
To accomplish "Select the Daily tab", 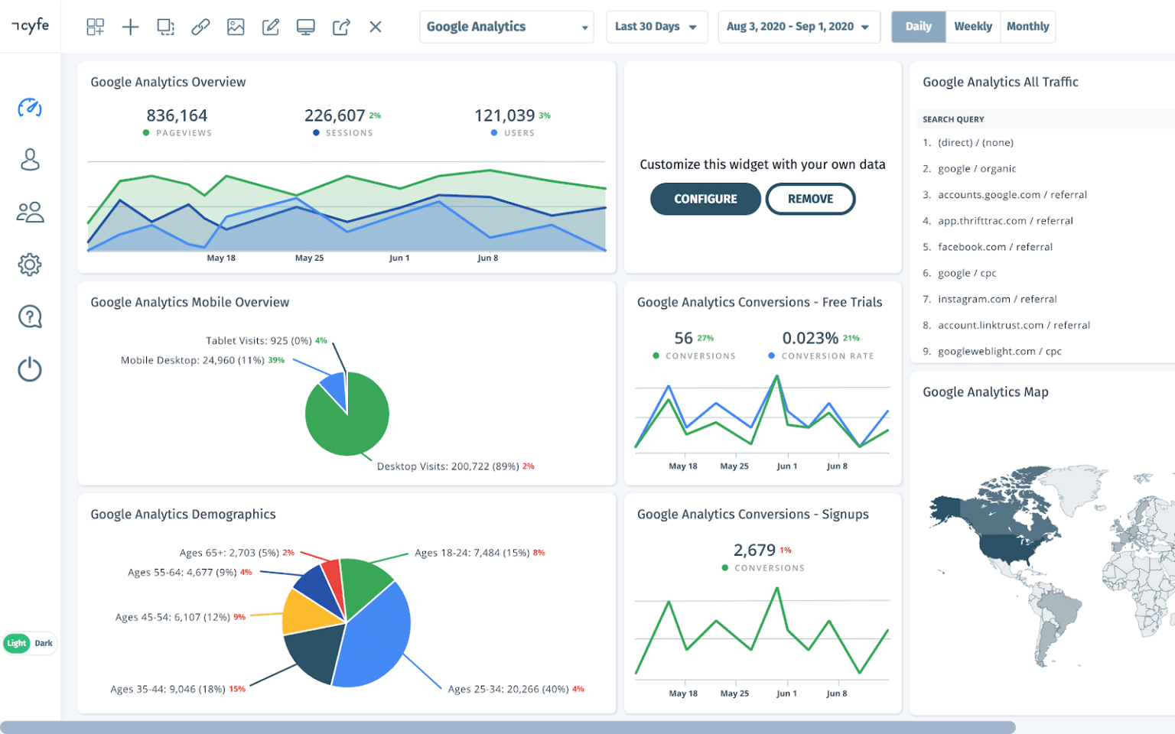I will tap(918, 27).
